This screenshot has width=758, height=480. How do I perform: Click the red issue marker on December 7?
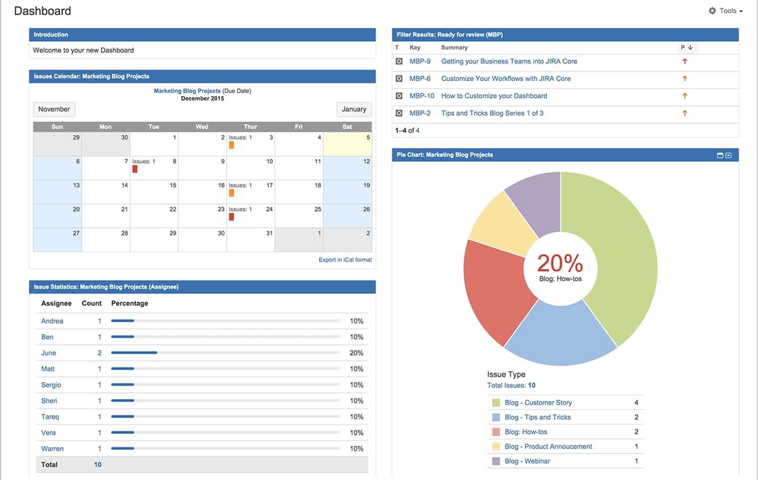click(135, 169)
